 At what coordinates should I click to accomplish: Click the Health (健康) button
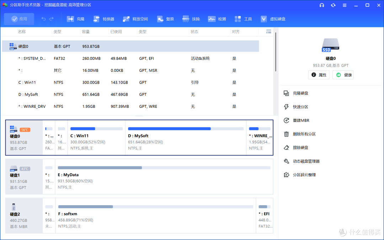[x=343, y=75]
